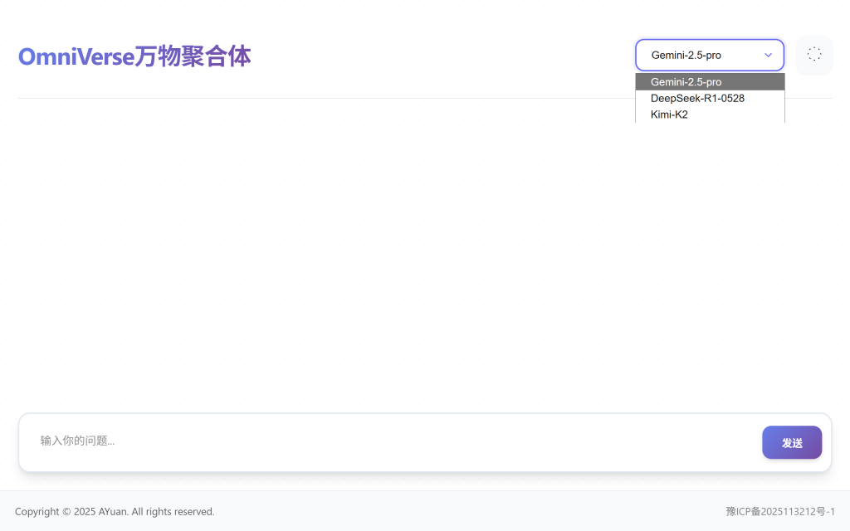850x531 pixels.
Task: Click the 发送 send button
Action: 791,443
